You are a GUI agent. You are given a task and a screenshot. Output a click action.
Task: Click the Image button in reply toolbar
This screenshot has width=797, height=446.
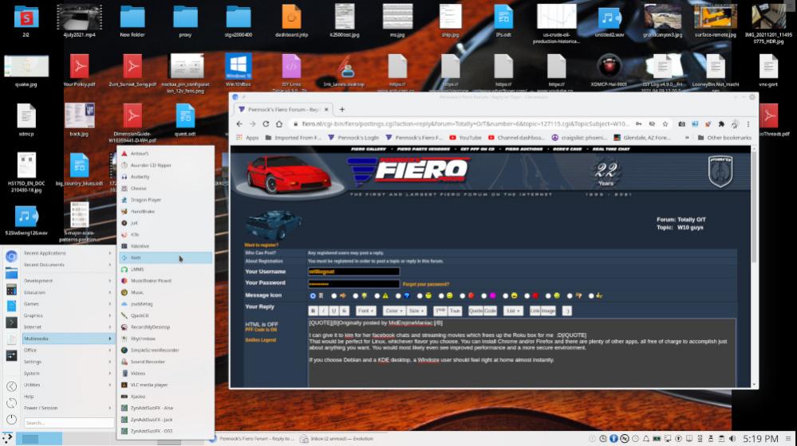click(548, 311)
